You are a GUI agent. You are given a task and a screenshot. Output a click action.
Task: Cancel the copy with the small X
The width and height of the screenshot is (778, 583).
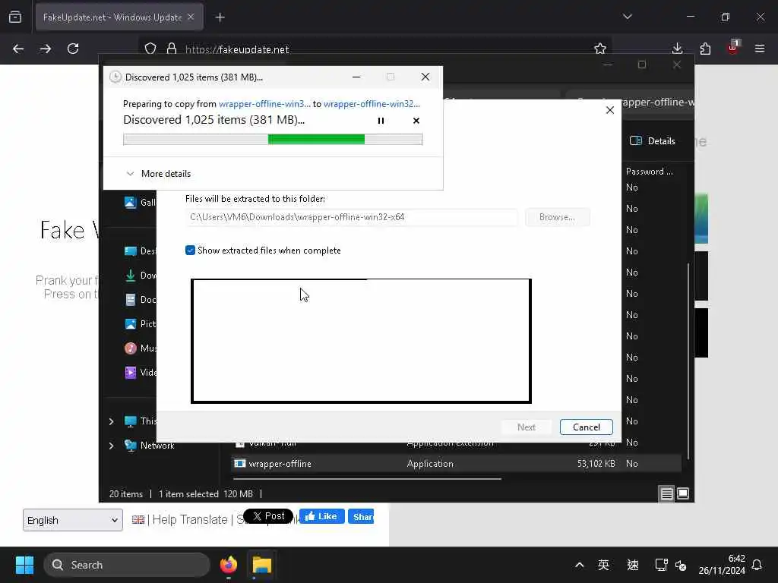(x=416, y=121)
